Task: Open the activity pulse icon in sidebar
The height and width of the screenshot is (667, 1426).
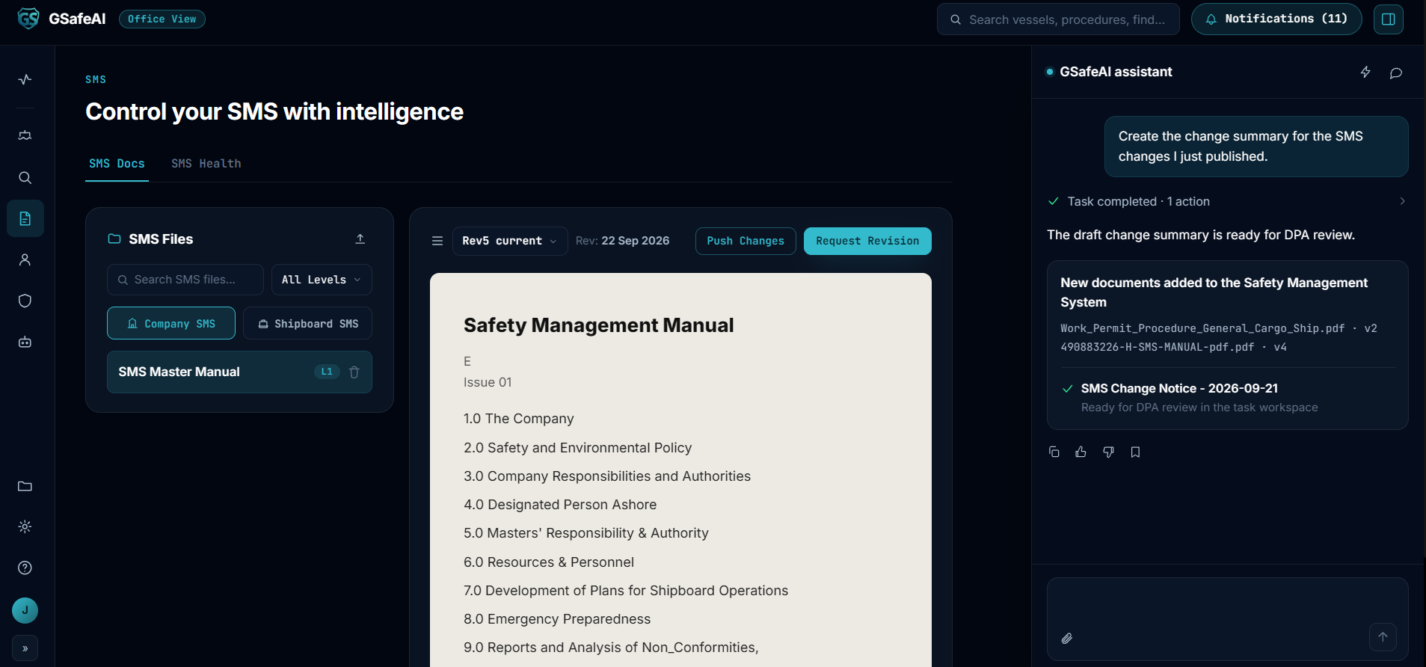Action: click(25, 79)
